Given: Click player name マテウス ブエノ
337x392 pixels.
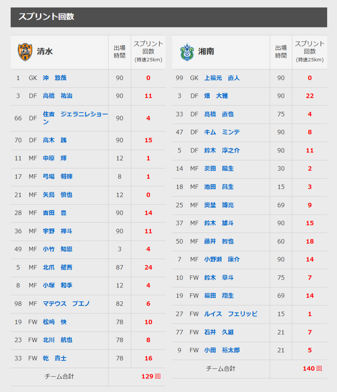Looking at the screenshot, I should [x=66, y=304].
